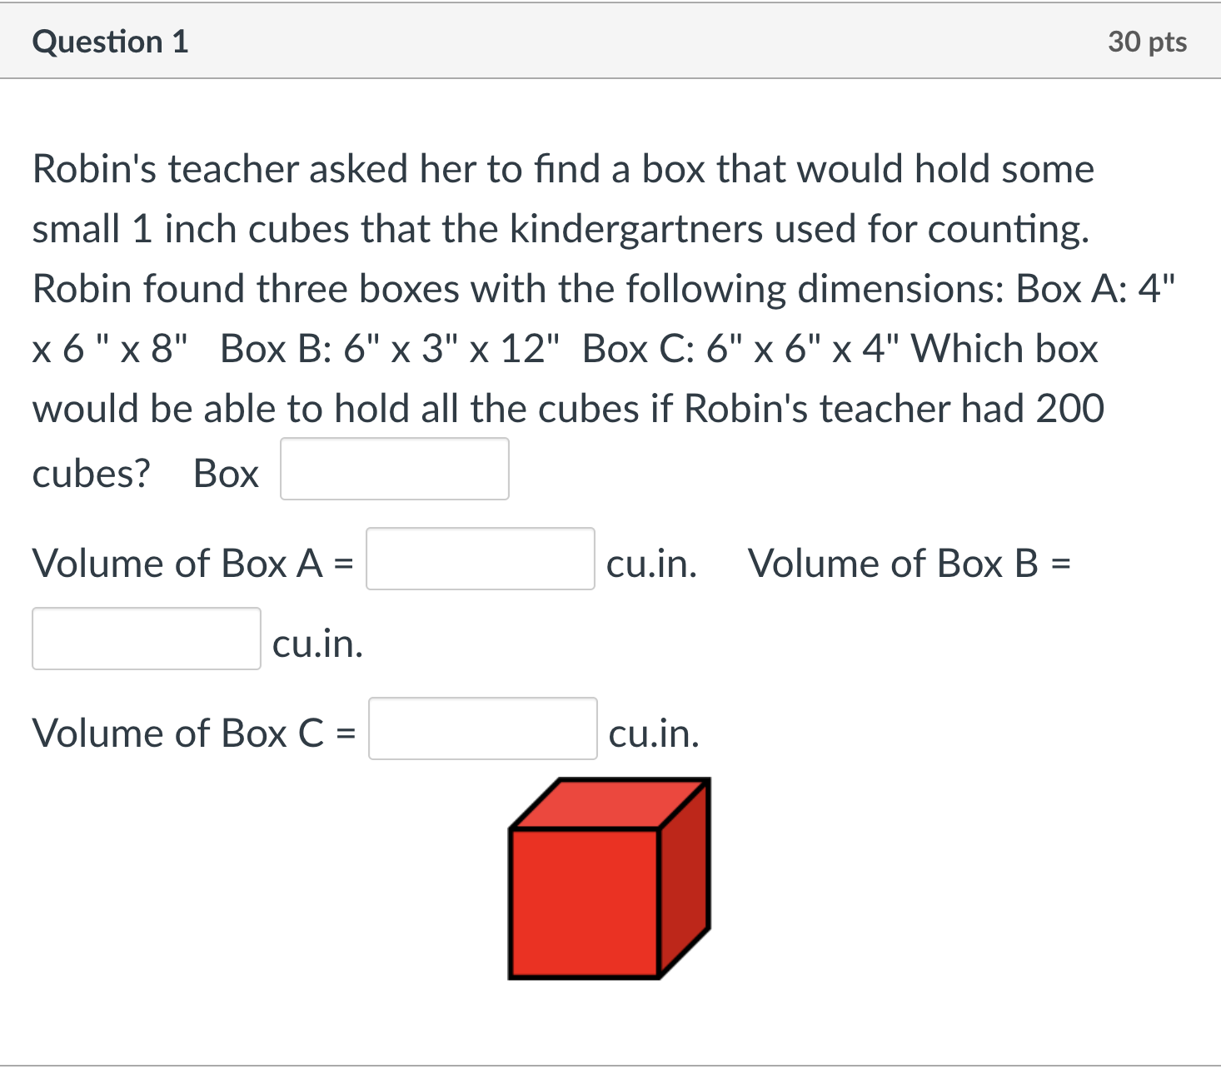Click the cu.in. text after Box C field
Image resolution: width=1221 pixels, height=1069 pixels.
click(652, 733)
